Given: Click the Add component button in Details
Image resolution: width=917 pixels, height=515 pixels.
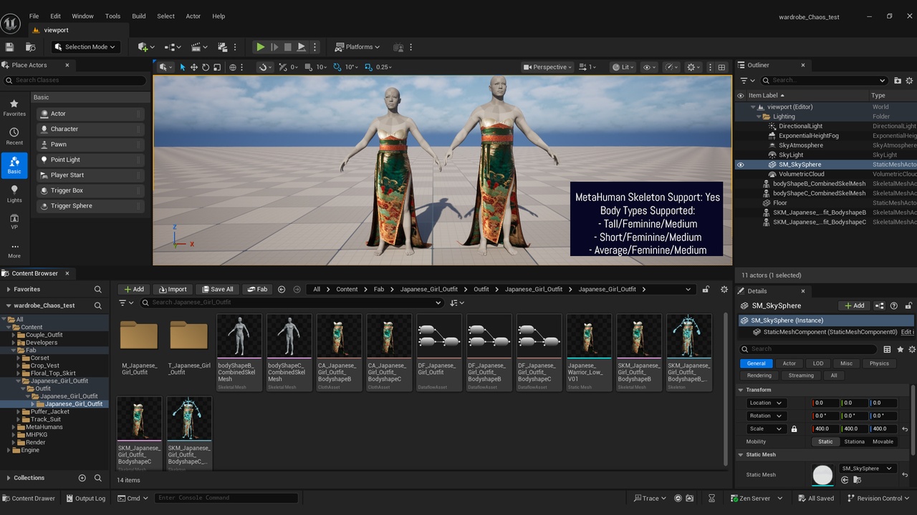Looking at the screenshot, I should [855, 305].
